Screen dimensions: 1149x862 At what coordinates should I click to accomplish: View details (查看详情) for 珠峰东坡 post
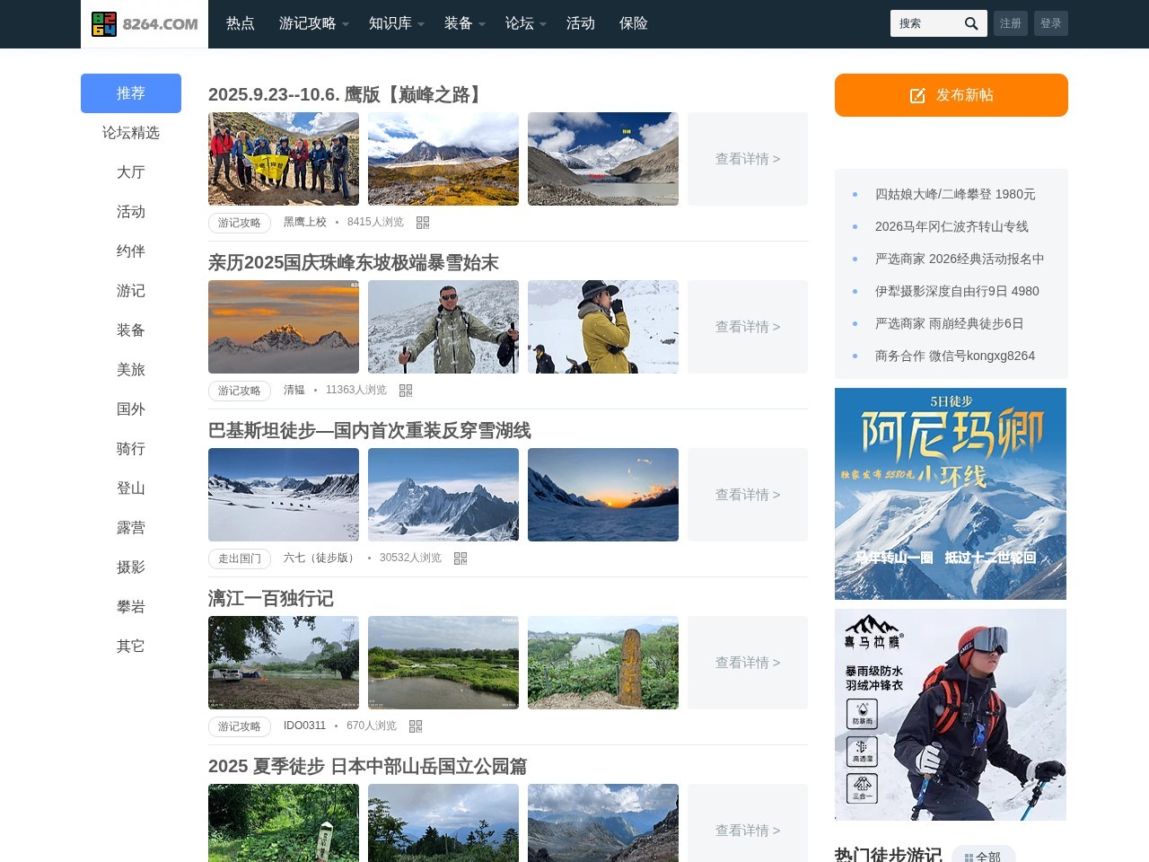(748, 327)
